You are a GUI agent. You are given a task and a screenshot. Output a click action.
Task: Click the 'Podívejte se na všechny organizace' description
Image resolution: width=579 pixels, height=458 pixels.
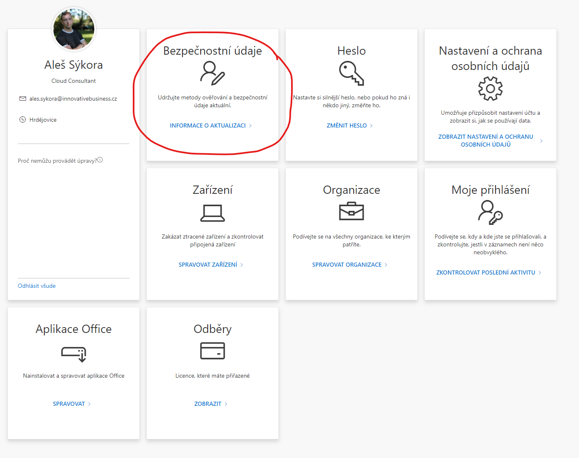(352, 241)
